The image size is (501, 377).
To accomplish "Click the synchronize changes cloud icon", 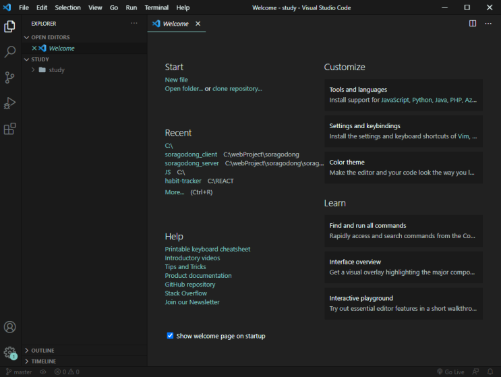I will 42,372.
